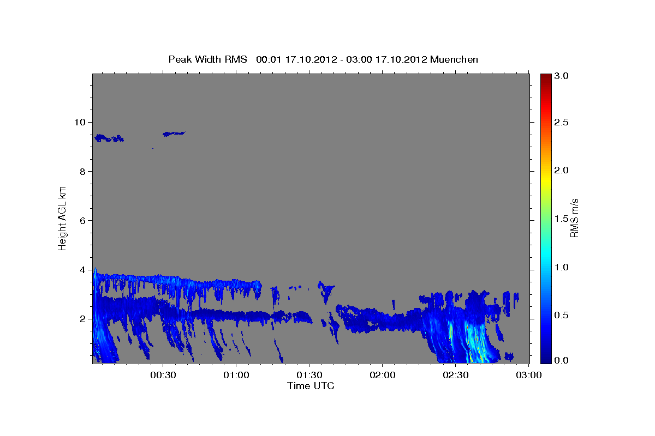
Task: Click the 'Height AGL km' axis label
Action: [x=62, y=217]
